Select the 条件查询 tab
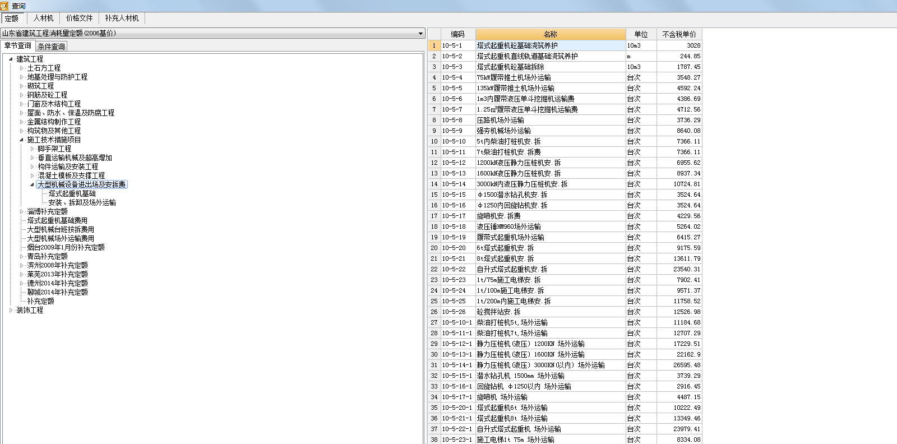897x444 pixels. pos(52,47)
